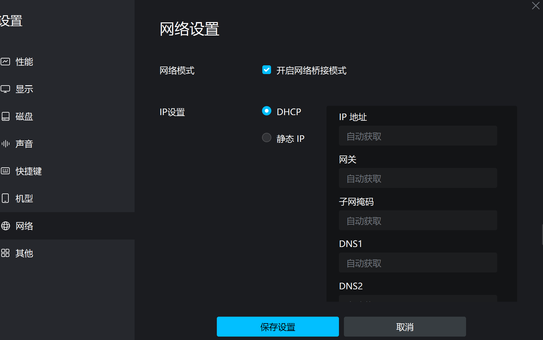Save settings with 保存设置 button
543x340 pixels.
(278, 327)
